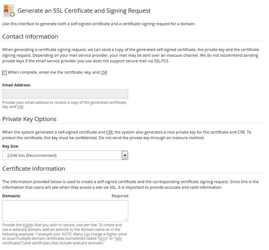
Task: Click the CSR abbreviation under the email field
Action: [20, 107]
